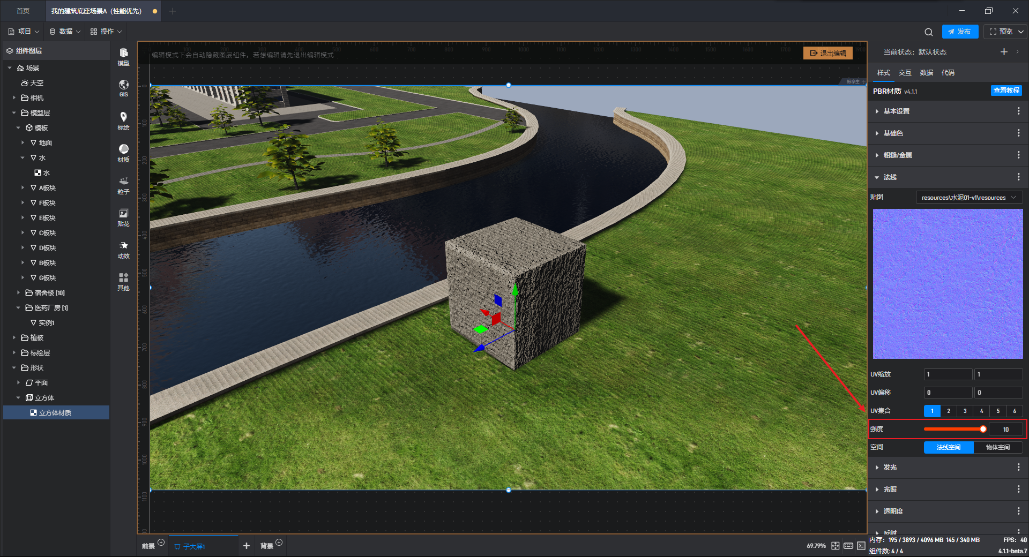Select the GIS globe icon
1029x557 pixels.
pos(123,87)
